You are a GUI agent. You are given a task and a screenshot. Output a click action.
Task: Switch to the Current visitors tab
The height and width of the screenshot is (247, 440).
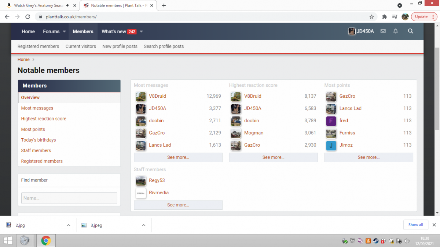click(x=81, y=46)
